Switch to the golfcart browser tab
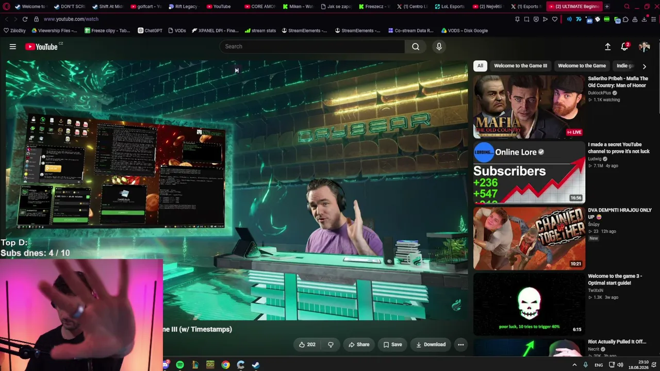This screenshot has height=371, width=660. tap(145, 7)
